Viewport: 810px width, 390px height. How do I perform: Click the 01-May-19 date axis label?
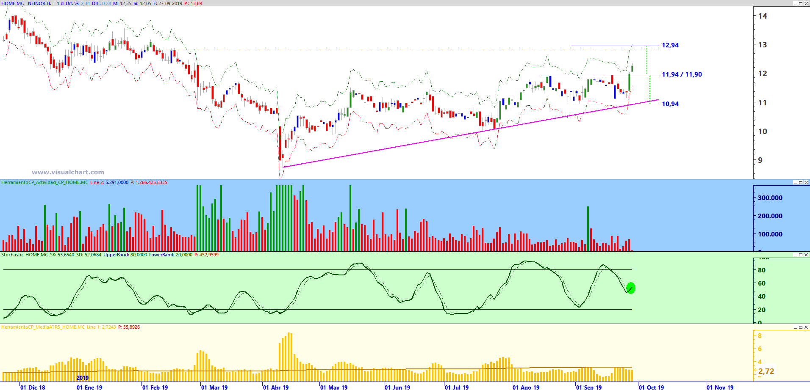pos(334,387)
